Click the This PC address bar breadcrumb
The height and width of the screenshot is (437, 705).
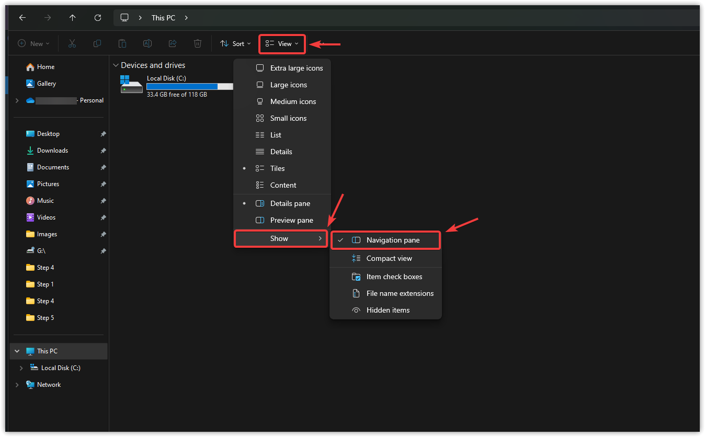[163, 18]
